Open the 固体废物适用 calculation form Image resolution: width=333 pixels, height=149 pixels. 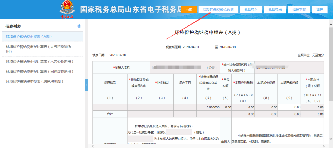43,71
